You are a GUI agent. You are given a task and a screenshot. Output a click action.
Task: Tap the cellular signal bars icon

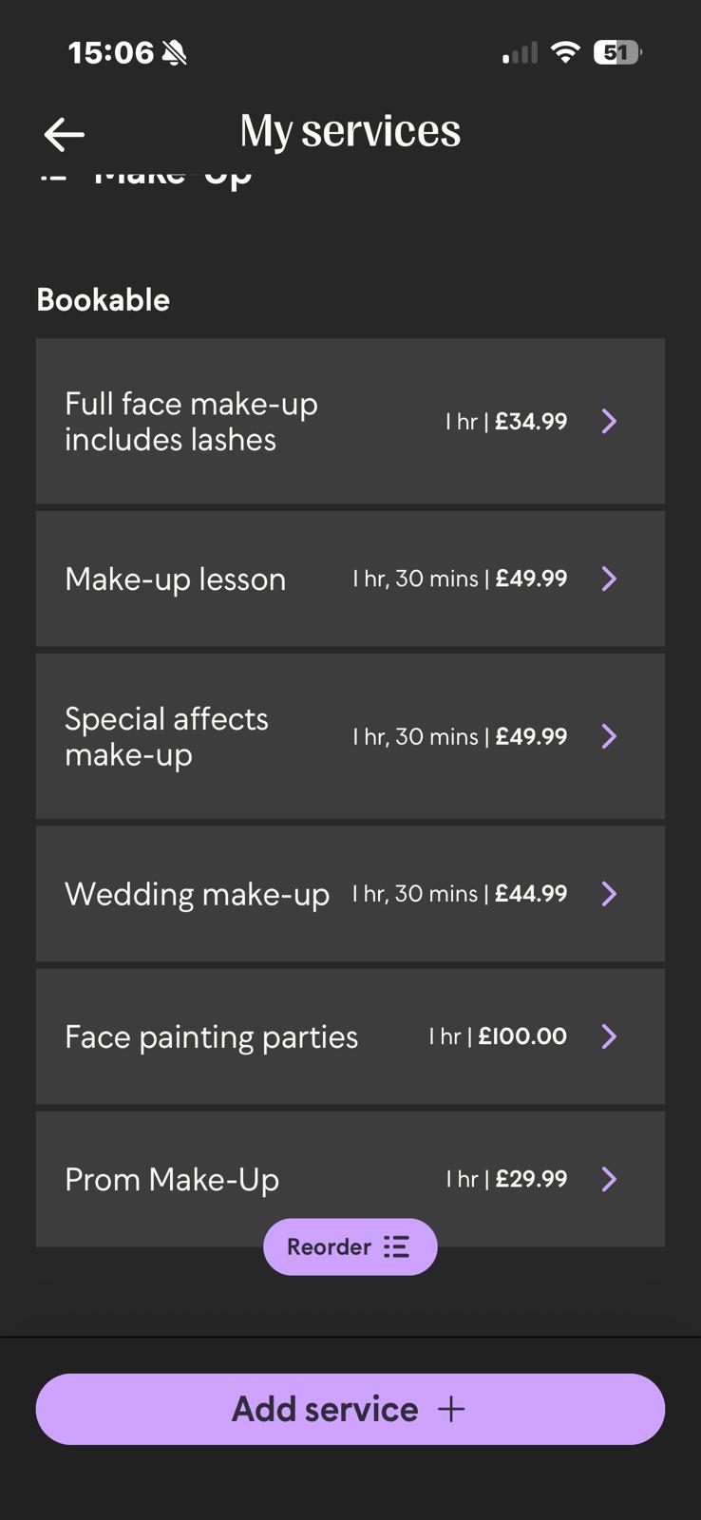(520, 53)
